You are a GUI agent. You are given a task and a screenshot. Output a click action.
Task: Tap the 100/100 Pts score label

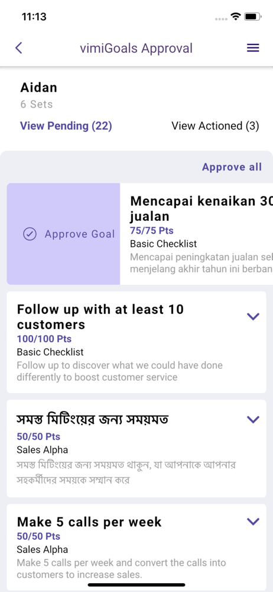pos(44,339)
